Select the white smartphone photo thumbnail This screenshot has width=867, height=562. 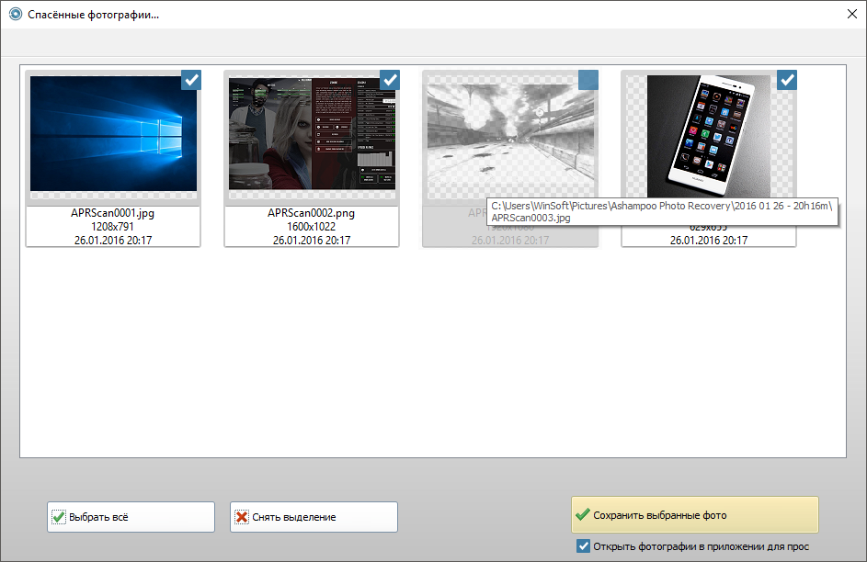[709, 136]
